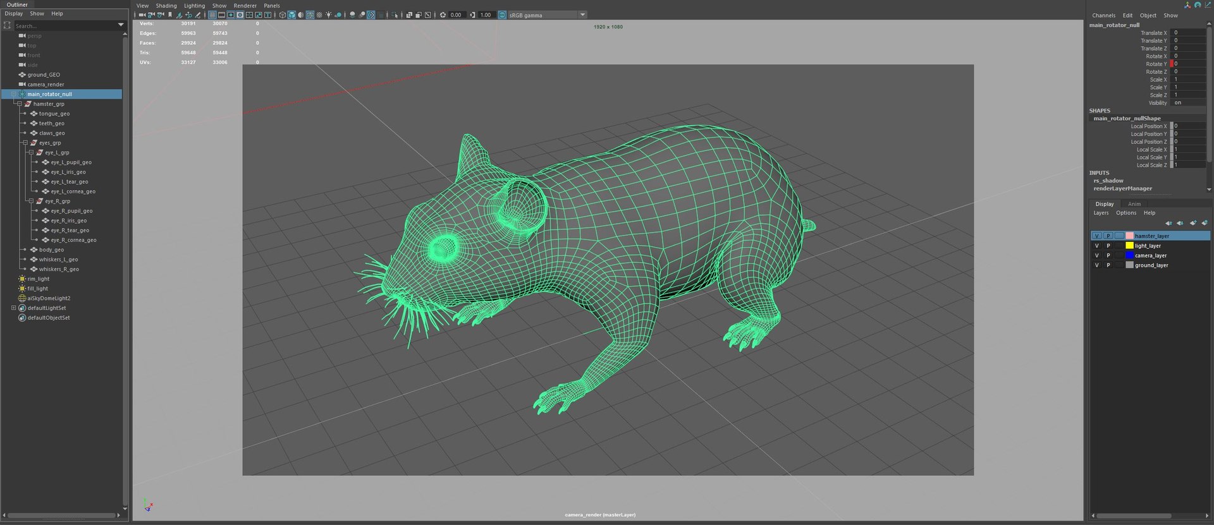The height and width of the screenshot is (525, 1214).
Task: Toggle 2D Pan/Zoom icon
Action: click(x=188, y=15)
